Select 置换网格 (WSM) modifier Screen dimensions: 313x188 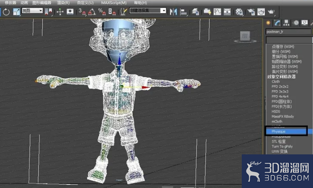285,56
